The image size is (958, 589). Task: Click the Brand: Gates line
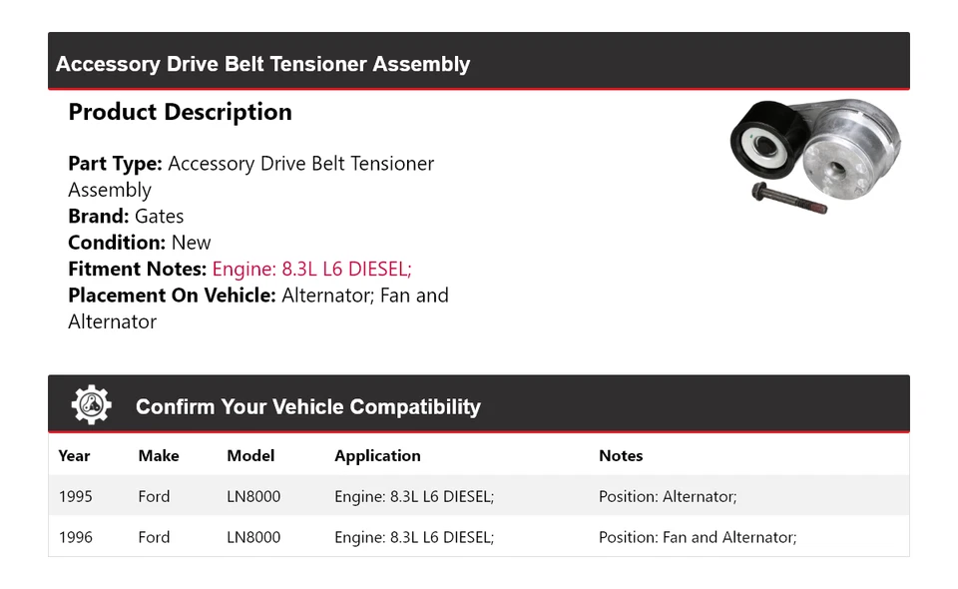pyautogui.click(x=126, y=216)
